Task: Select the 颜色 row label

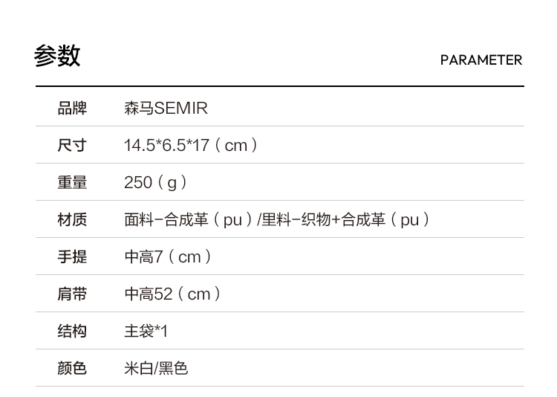Action: 72,369
